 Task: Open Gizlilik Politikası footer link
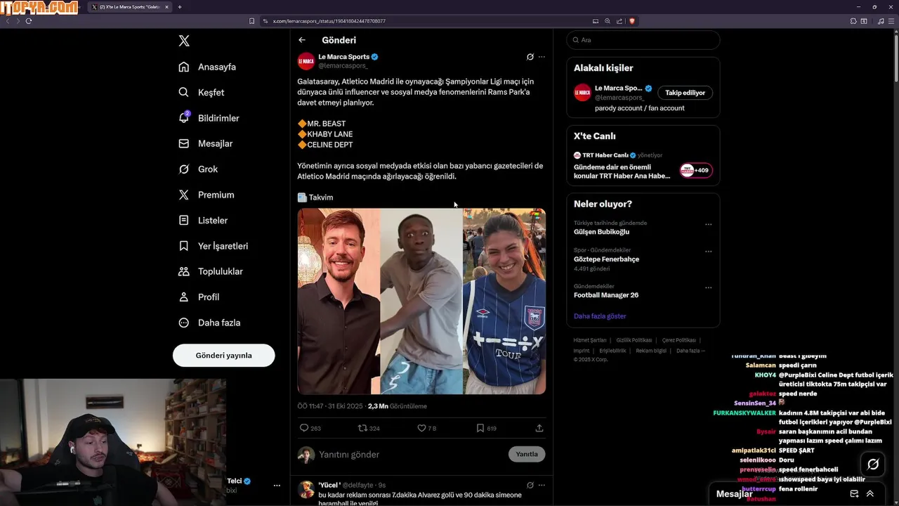pyautogui.click(x=634, y=340)
